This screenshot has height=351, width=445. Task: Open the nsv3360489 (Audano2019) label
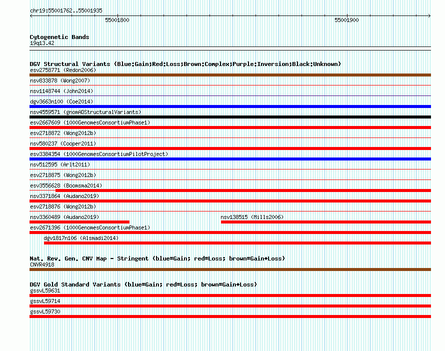[64, 217]
